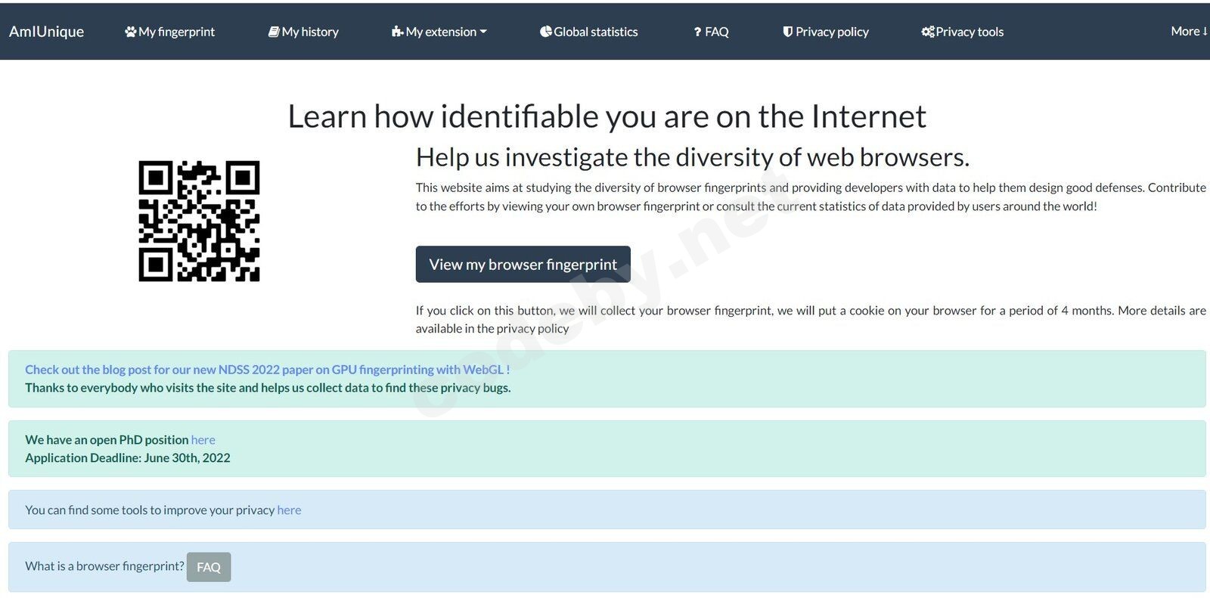Expand the More menu in navbar
This screenshot has width=1210, height=598.
[x=1189, y=32]
